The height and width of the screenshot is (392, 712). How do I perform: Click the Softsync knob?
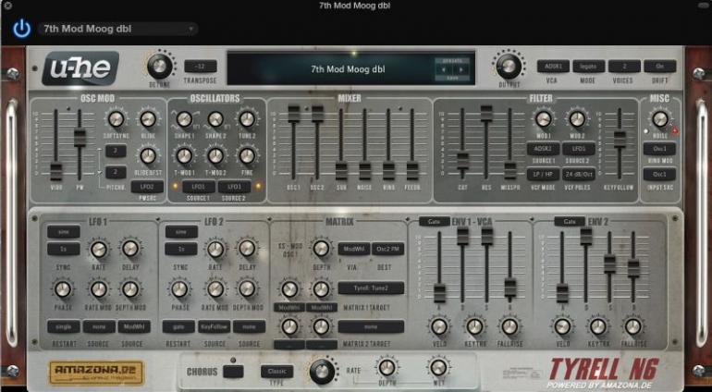pyautogui.click(x=116, y=119)
